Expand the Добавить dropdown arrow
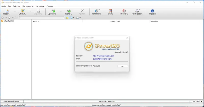Screen dimensions: 204x107 (x=61, y=12)
